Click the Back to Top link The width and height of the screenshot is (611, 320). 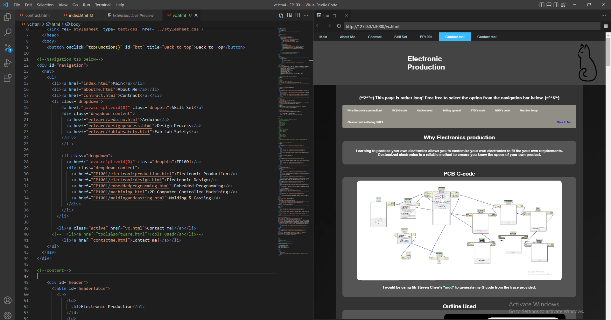pos(564,122)
